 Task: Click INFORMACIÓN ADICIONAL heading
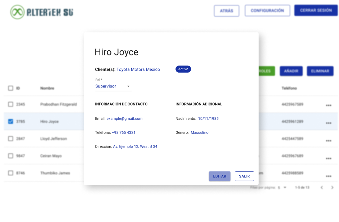(x=199, y=104)
